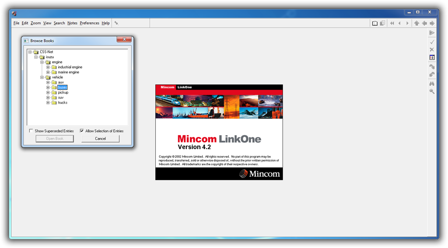Collapse the CSS-Net root node
This screenshot has width=448, height=248.
(x=30, y=52)
